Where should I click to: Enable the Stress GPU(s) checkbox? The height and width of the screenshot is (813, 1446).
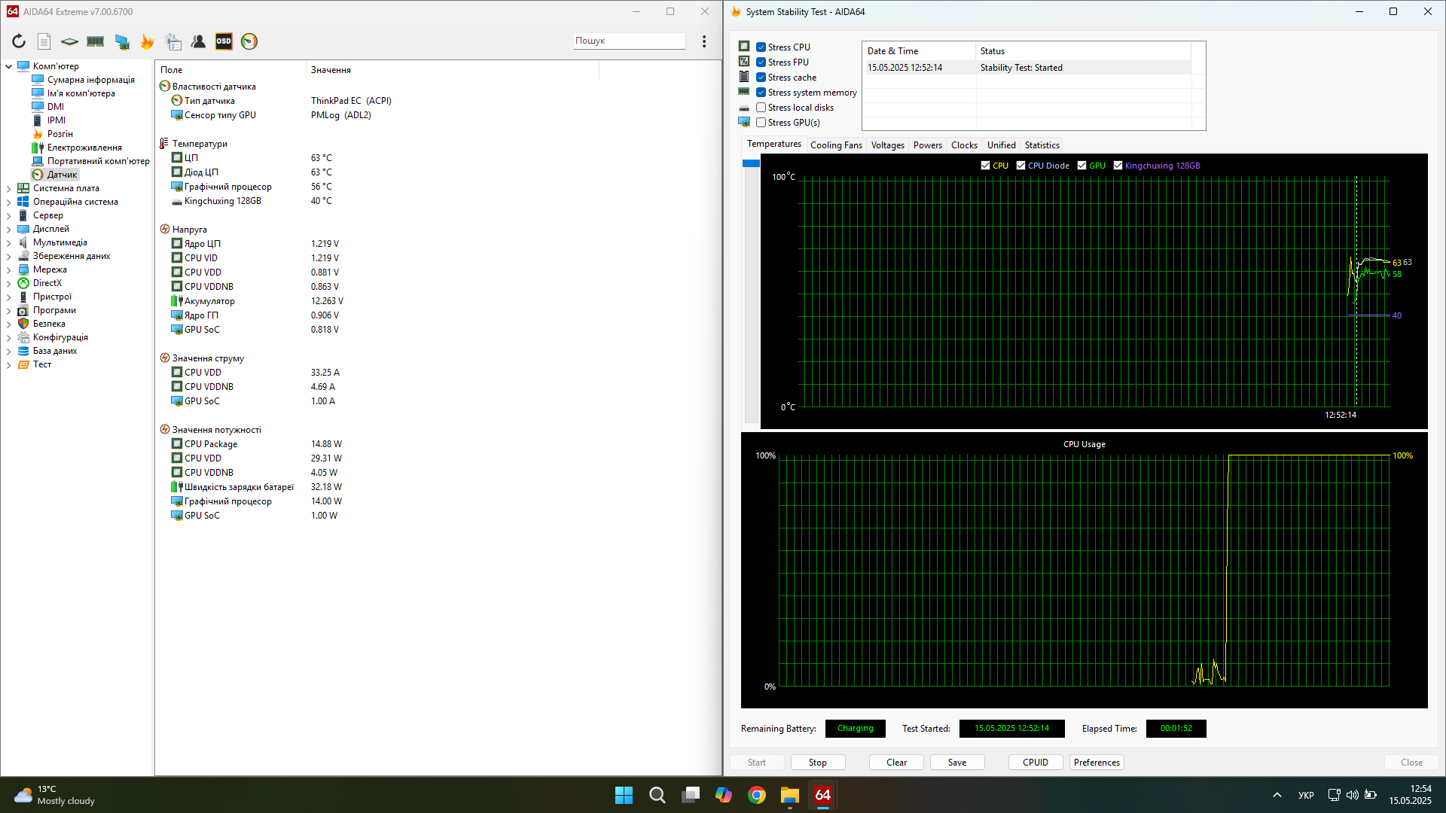coord(761,123)
